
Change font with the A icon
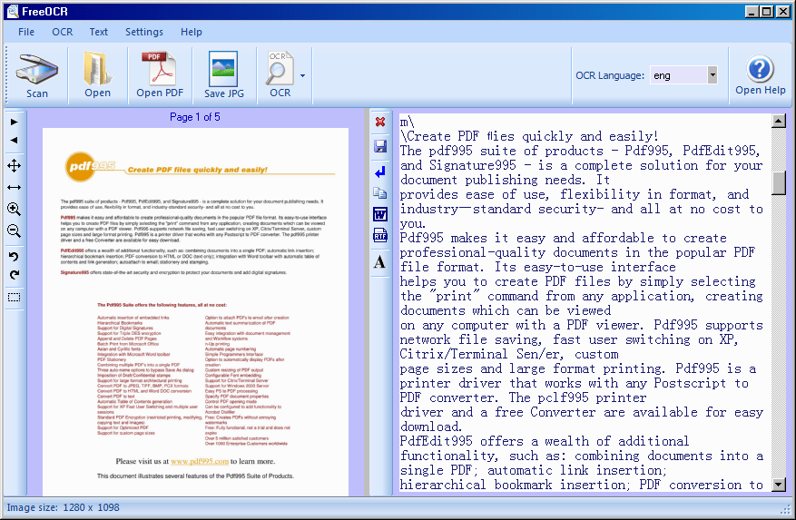click(x=379, y=262)
